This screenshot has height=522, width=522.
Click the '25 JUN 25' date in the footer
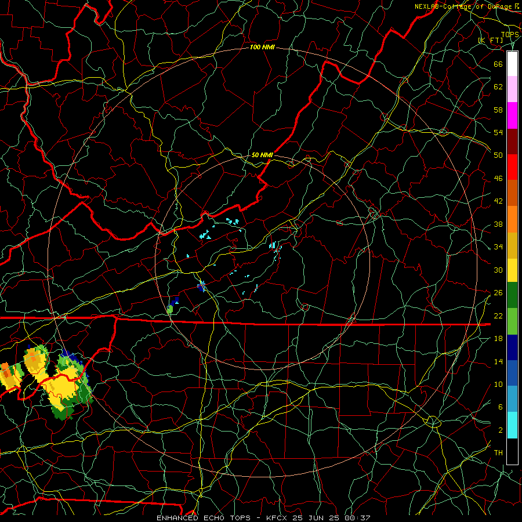click(316, 518)
